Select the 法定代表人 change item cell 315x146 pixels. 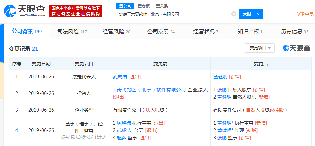[84, 77]
